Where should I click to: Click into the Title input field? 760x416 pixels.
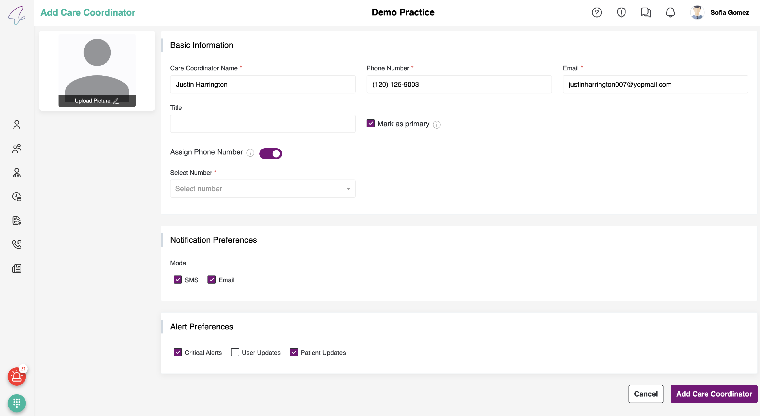tap(262, 124)
